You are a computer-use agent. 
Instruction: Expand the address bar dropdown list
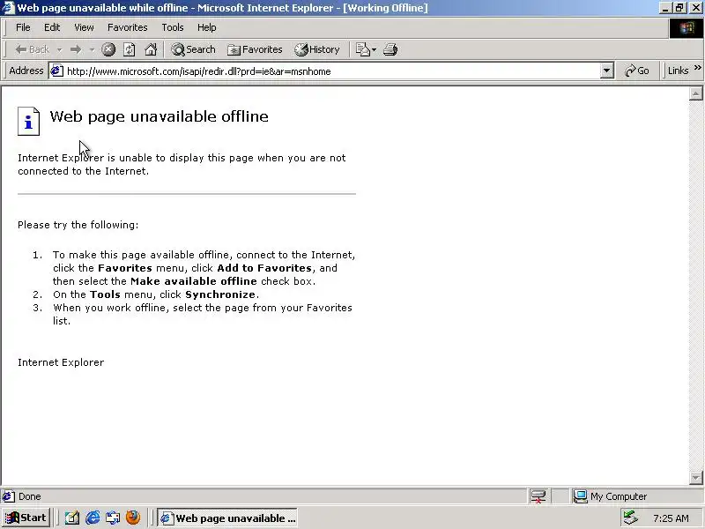(606, 71)
